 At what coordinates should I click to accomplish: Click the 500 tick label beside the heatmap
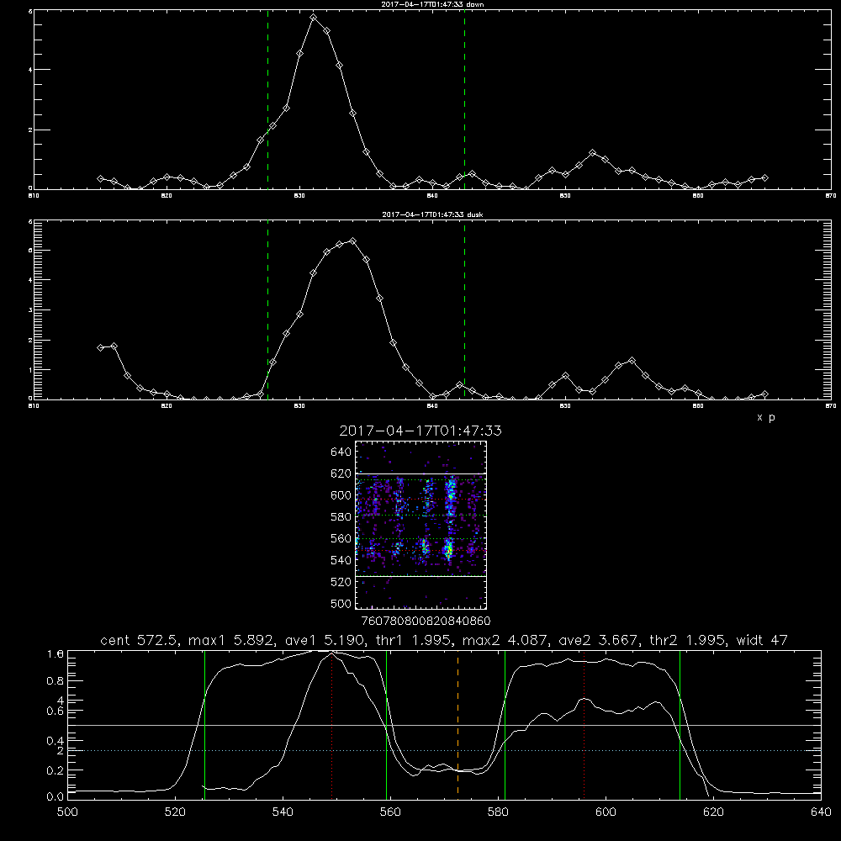(341, 603)
